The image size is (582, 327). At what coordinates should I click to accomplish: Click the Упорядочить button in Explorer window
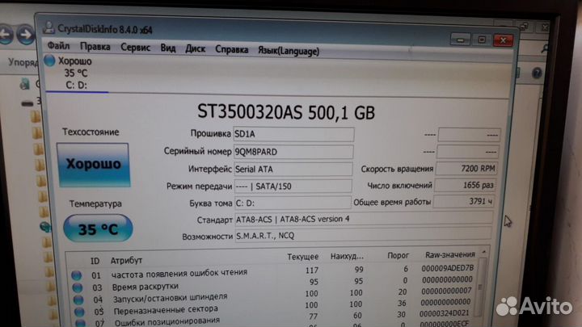coord(23,62)
